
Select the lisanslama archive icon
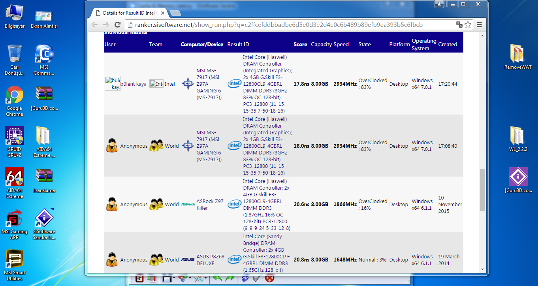pyautogui.click(x=44, y=180)
